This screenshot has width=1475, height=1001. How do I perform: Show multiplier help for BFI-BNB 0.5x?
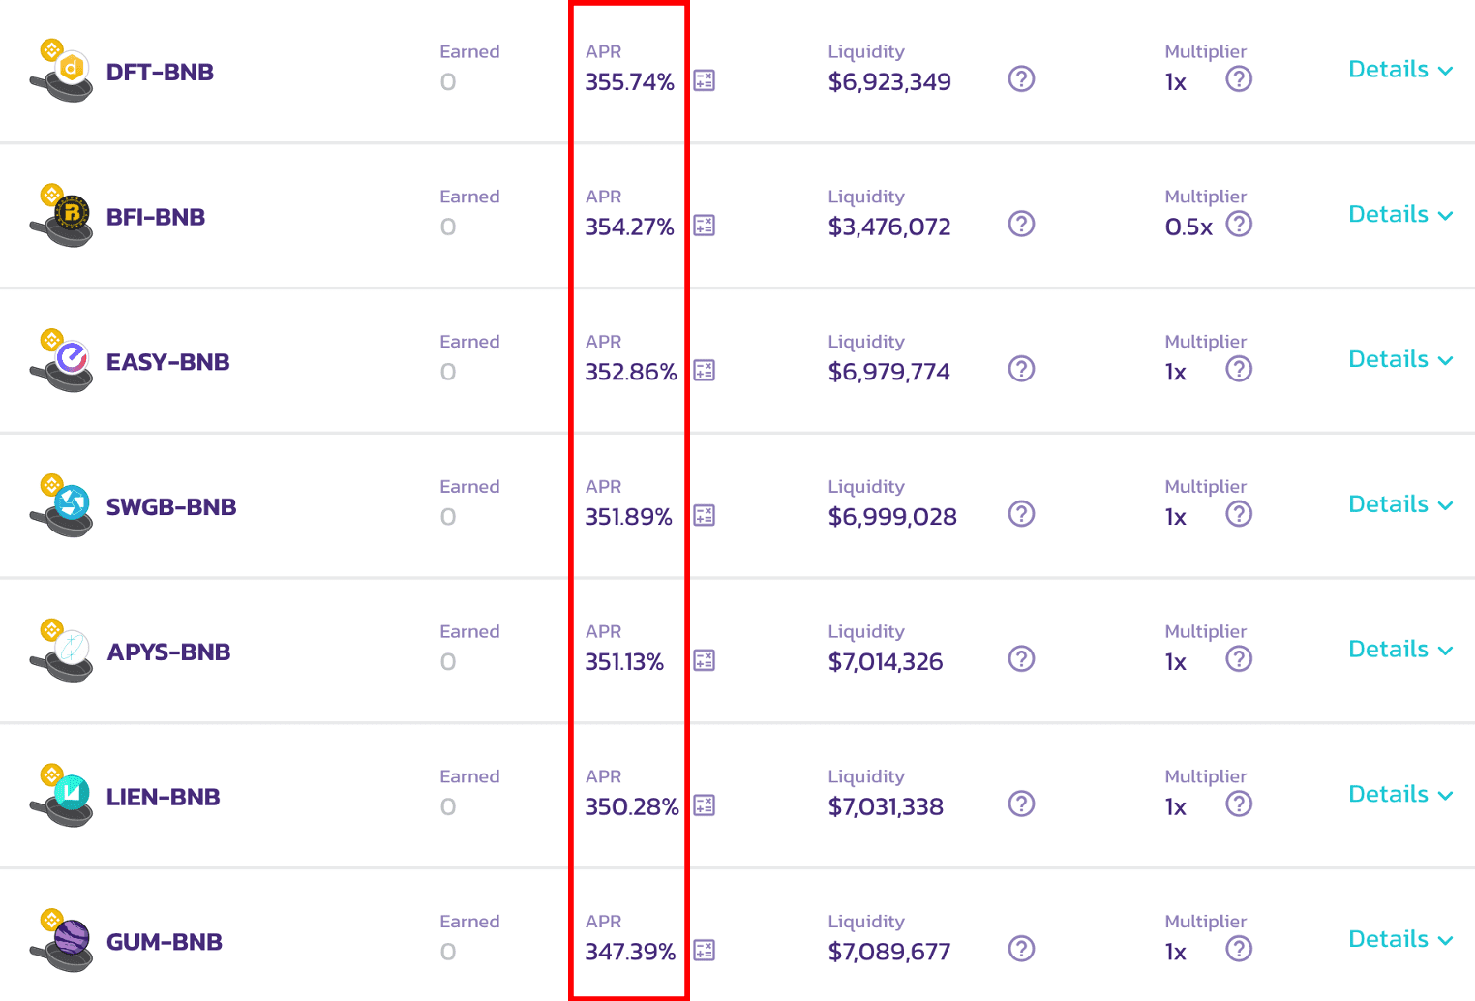point(1239,224)
